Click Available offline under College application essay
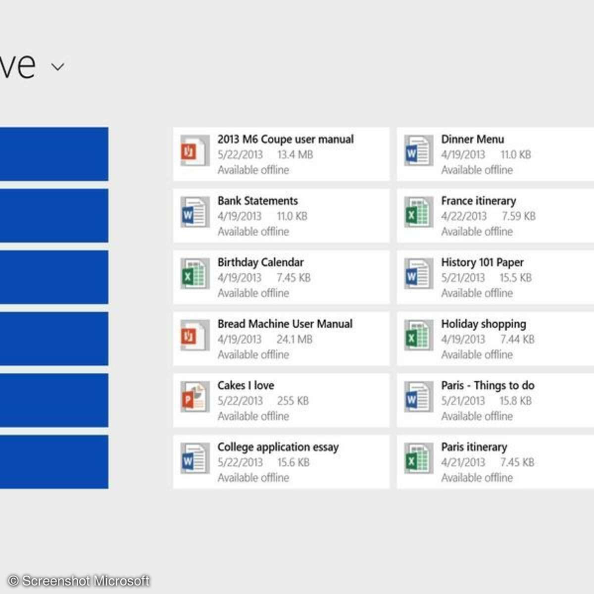This screenshot has height=594, width=594. 253,478
